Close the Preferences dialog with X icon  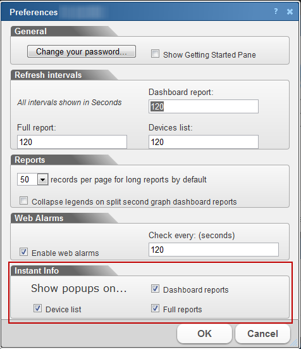(x=290, y=11)
